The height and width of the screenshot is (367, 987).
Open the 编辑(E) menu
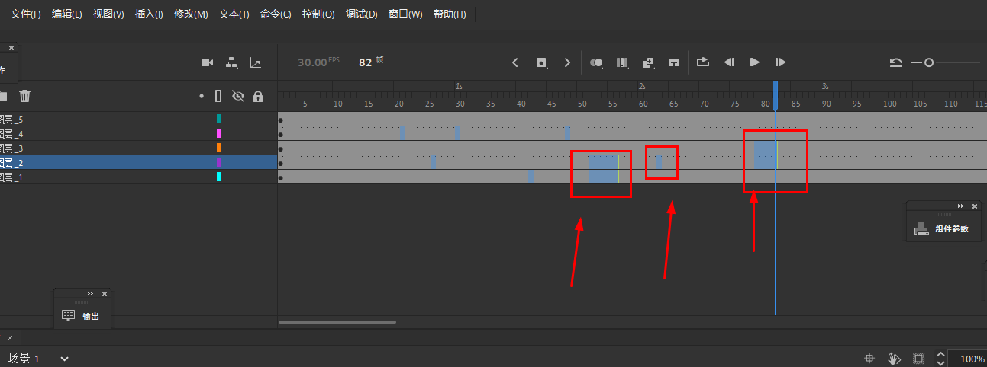(67, 14)
